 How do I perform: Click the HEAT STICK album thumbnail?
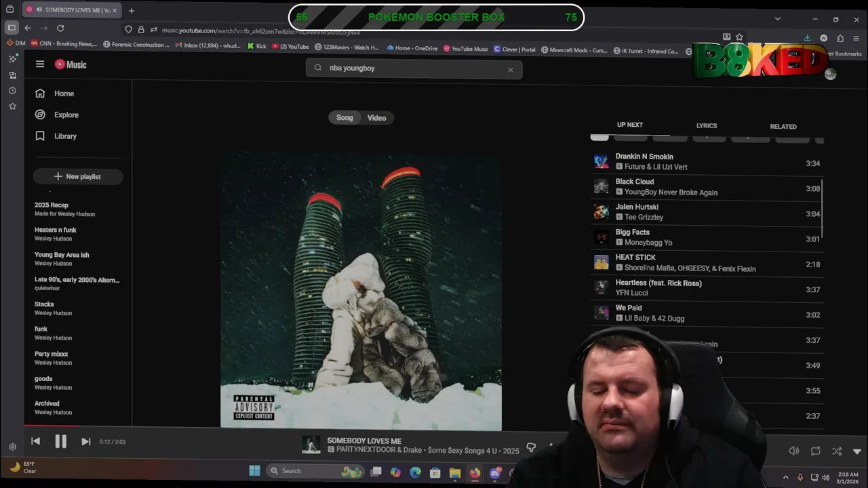tap(601, 262)
